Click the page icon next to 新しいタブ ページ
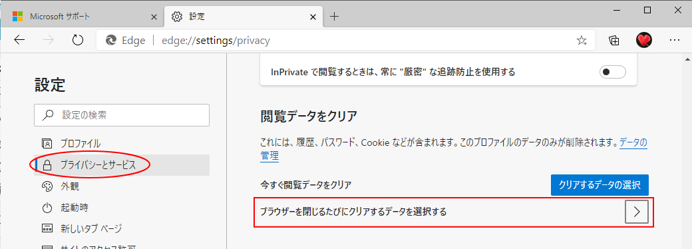Screen dimensions: 692x249 (x=47, y=228)
